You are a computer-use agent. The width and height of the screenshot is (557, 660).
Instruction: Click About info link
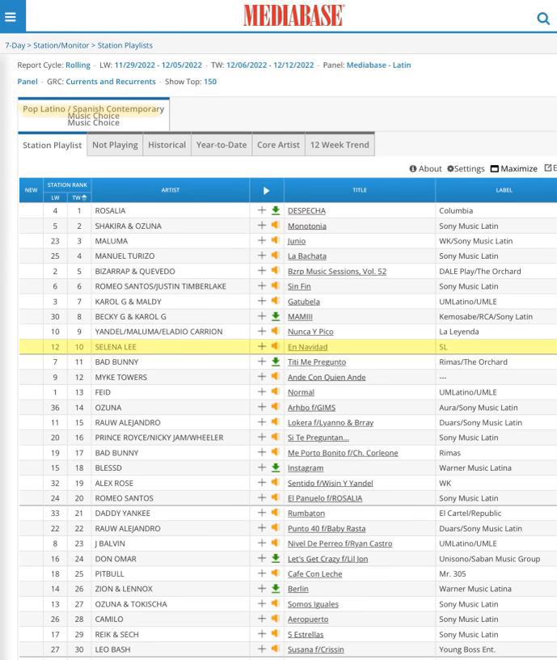click(425, 168)
